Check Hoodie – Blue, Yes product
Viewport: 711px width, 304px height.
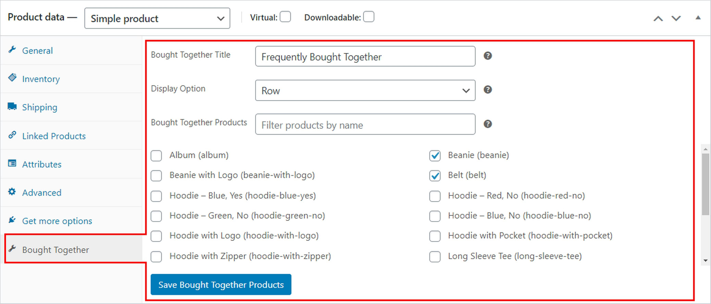(x=156, y=196)
